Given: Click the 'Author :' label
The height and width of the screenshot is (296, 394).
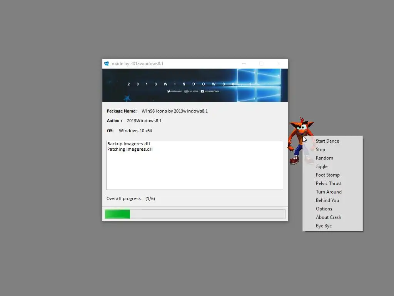Looking at the screenshot, I should [x=115, y=121].
